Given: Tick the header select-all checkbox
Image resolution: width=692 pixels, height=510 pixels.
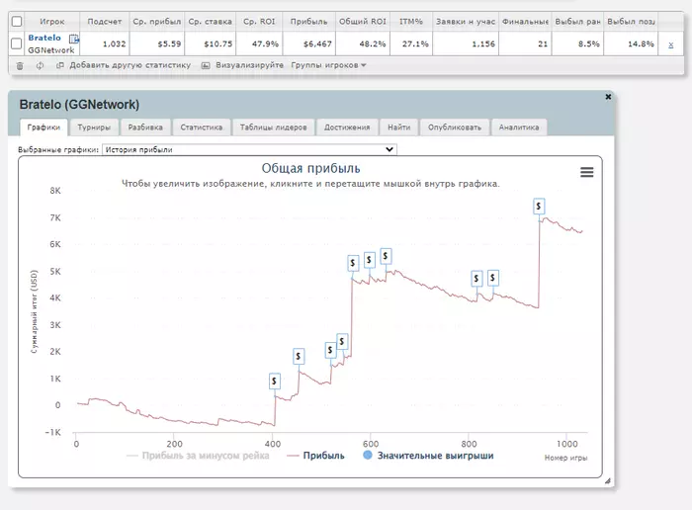Looking at the screenshot, I should coord(17,21).
